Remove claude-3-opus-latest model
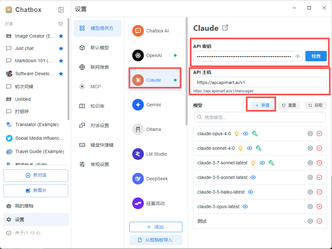332x249 pixels. (319, 207)
